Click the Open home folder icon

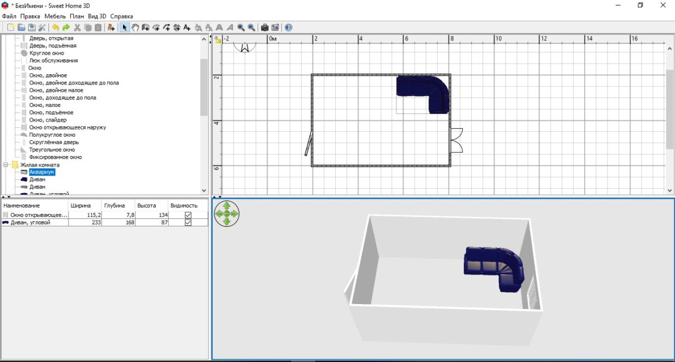(21, 27)
